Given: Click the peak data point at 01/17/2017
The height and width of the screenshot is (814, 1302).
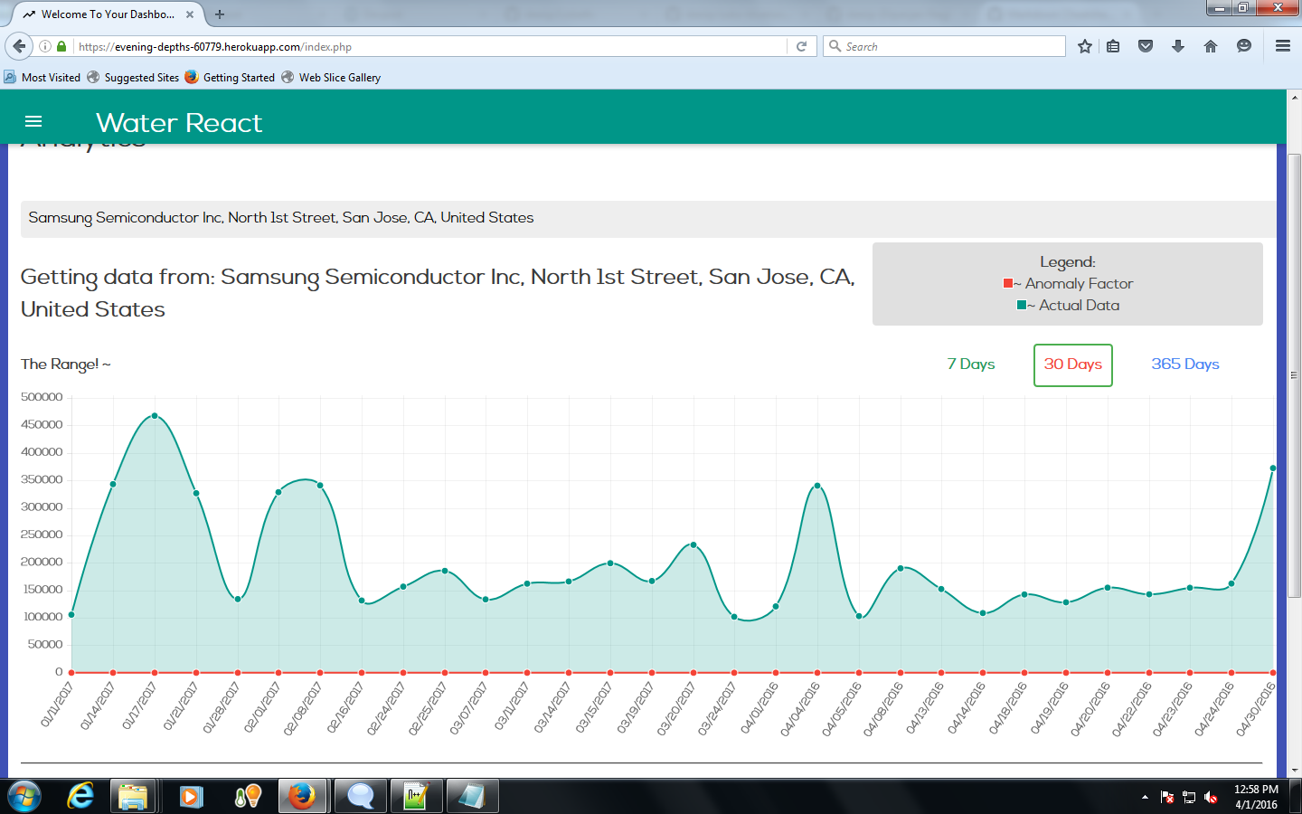Looking at the screenshot, I should tap(155, 416).
